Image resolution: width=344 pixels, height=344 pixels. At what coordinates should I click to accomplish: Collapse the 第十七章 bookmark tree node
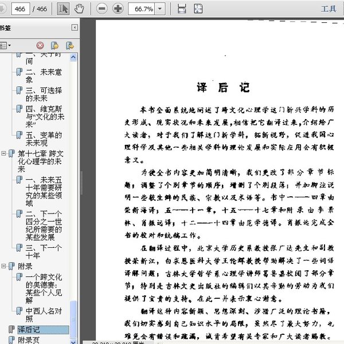4,154
